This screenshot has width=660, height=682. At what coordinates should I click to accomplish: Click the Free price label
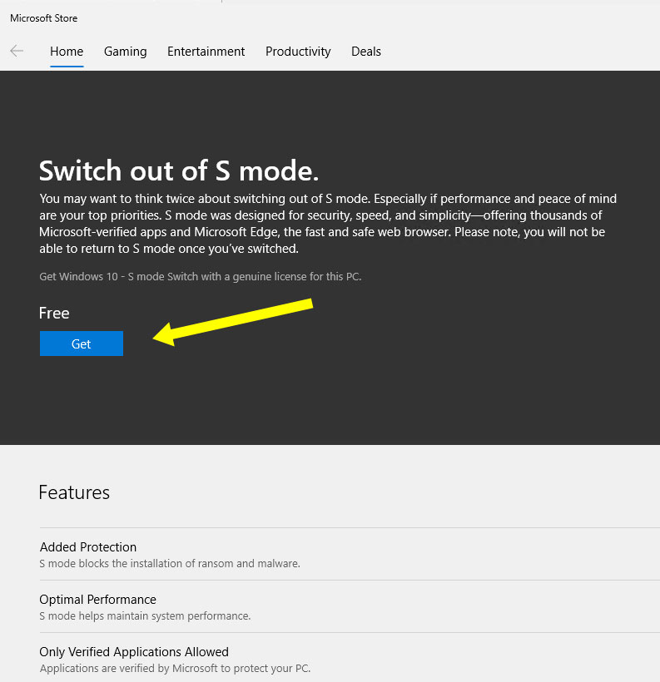[54, 314]
